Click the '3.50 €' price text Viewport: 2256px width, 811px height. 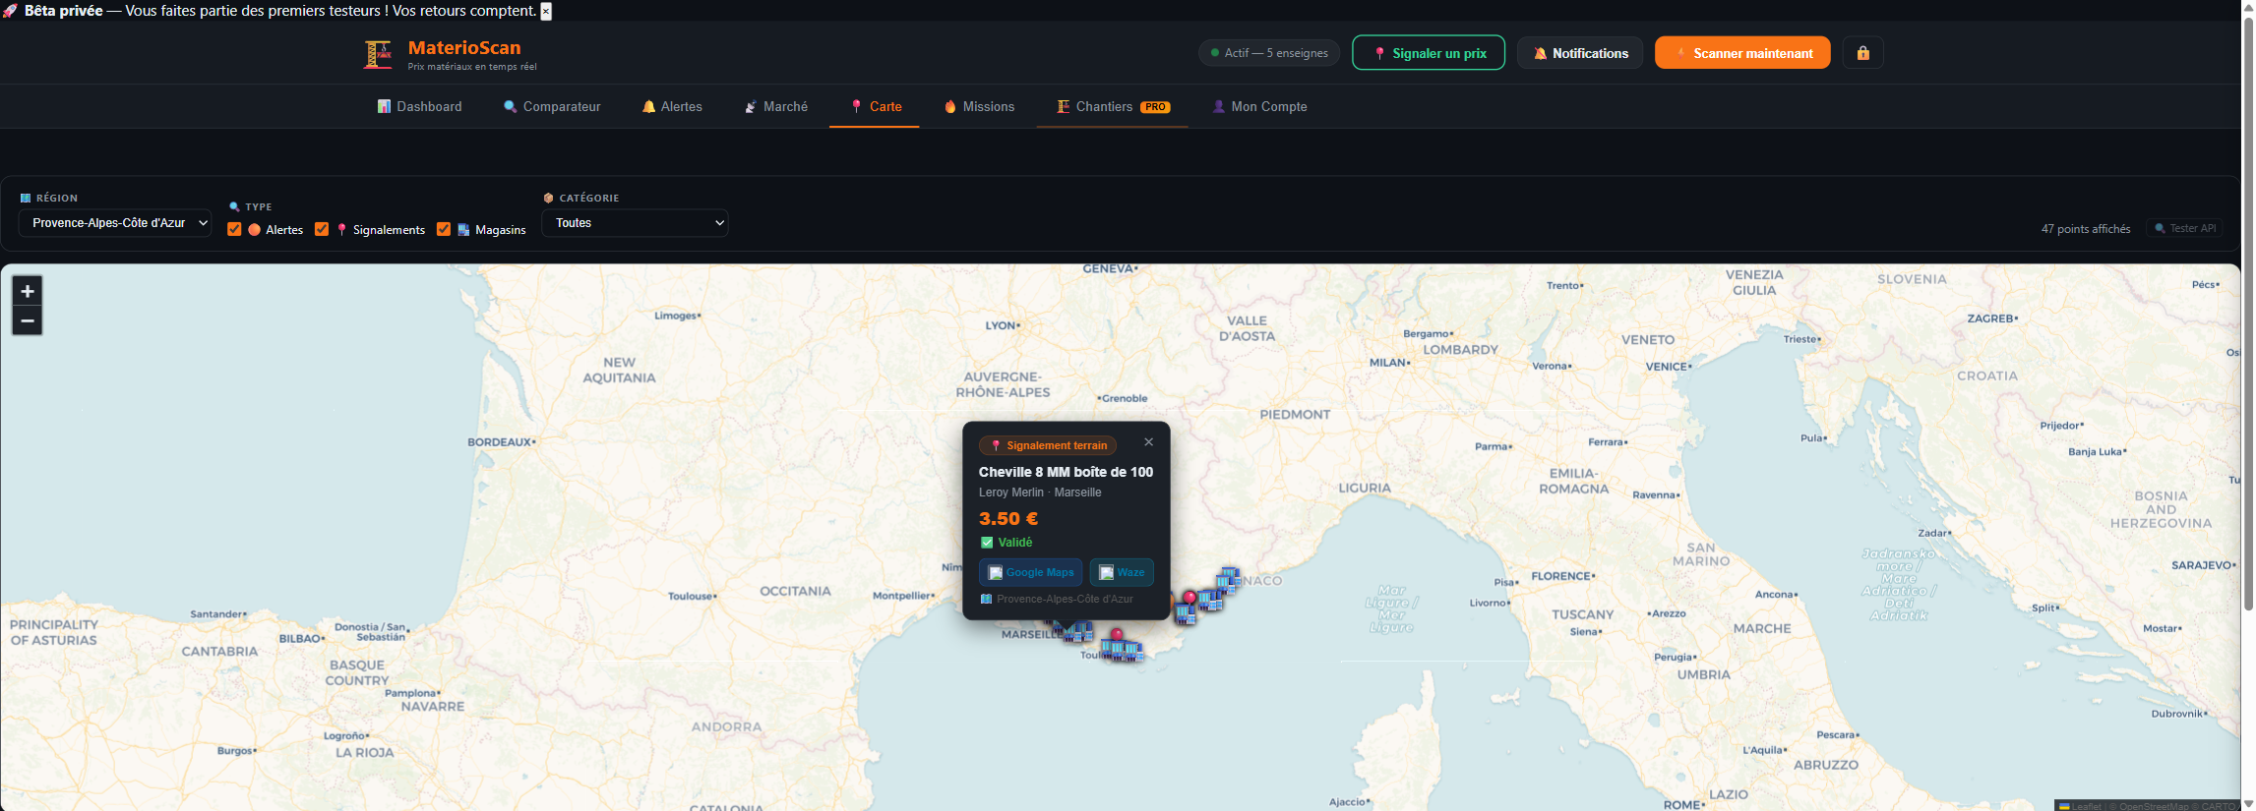click(1008, 518)
